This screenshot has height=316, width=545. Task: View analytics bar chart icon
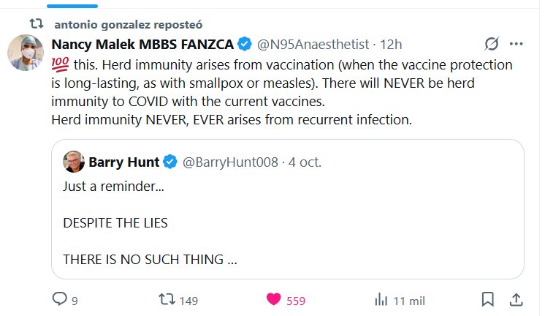(381, 298)
